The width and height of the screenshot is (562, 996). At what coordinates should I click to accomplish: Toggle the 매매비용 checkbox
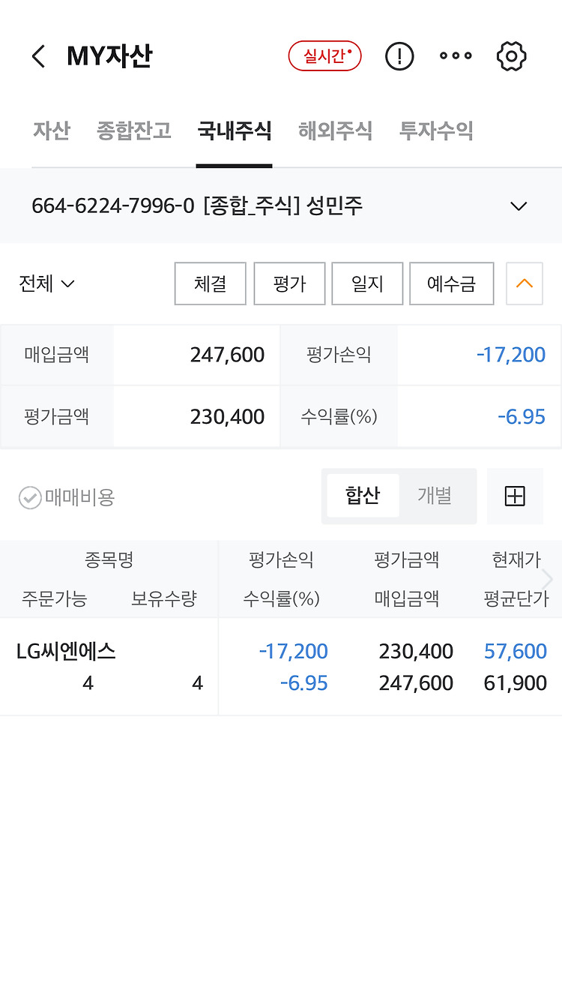[x=30, y=497]
